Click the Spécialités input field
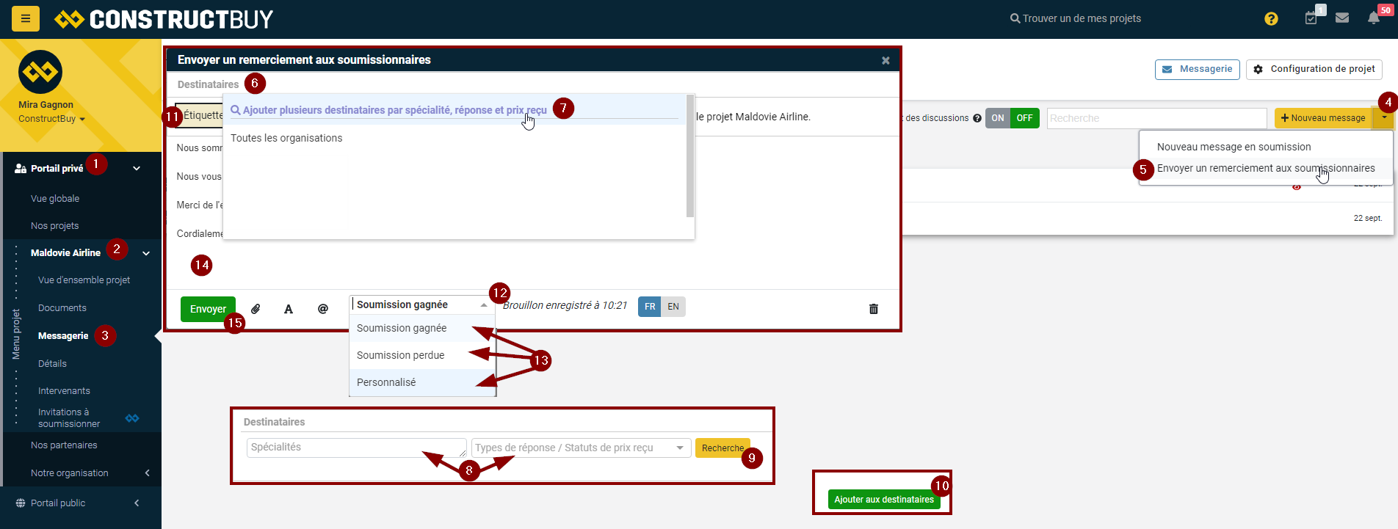This screenshot has height=529, width=1398. tap(356, 448)
